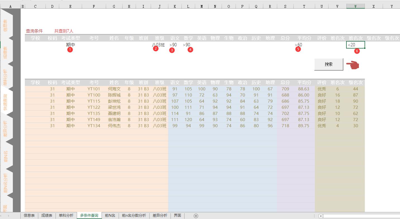Click the name cell 彭坤炫
The height and width of the screenshot is (219, 400).
[114, 101]
